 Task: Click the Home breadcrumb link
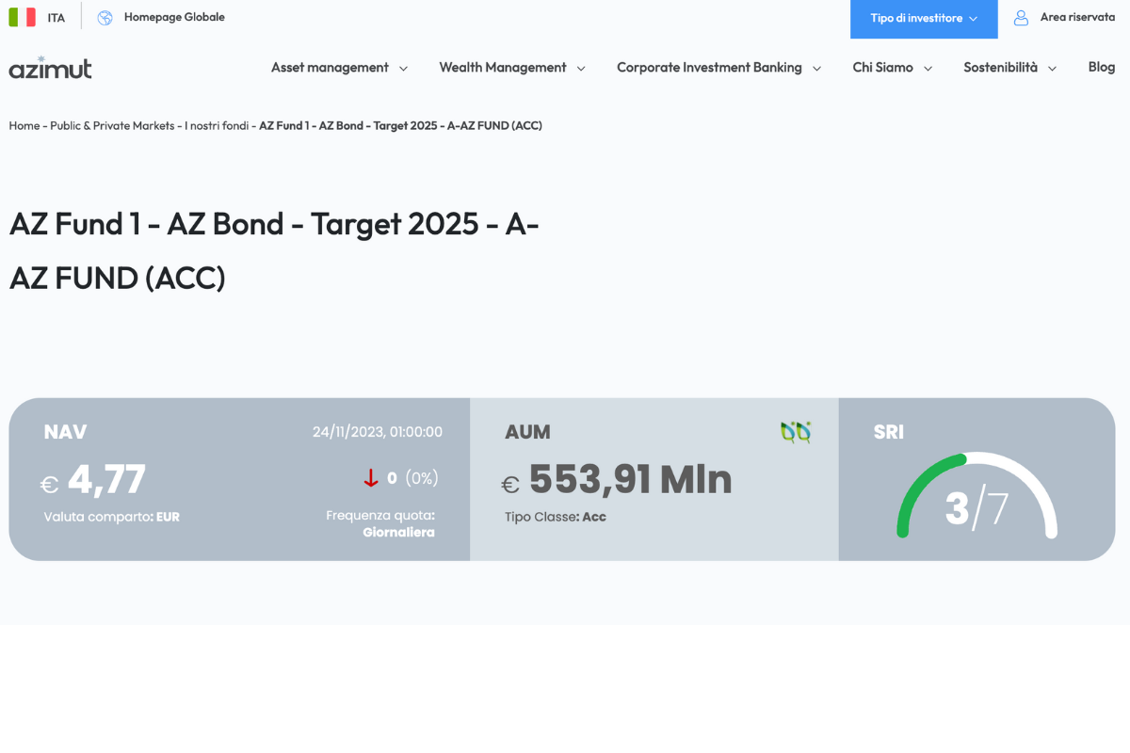[24, 125]
